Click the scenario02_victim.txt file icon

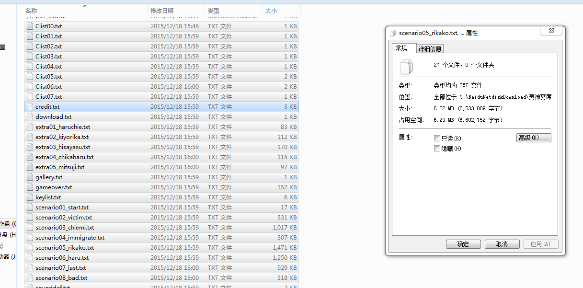(x=30, y=218)
